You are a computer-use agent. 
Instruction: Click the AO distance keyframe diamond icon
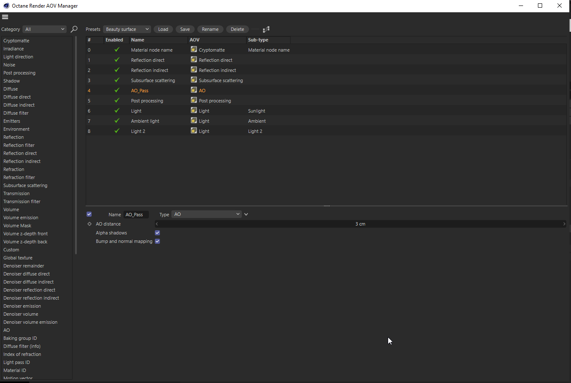click(x=90, y=224)
